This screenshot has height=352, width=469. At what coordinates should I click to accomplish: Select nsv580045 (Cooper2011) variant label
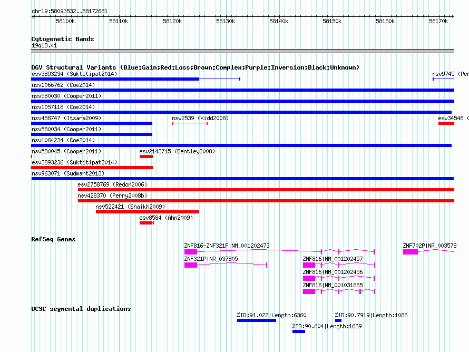click(66, 151)
